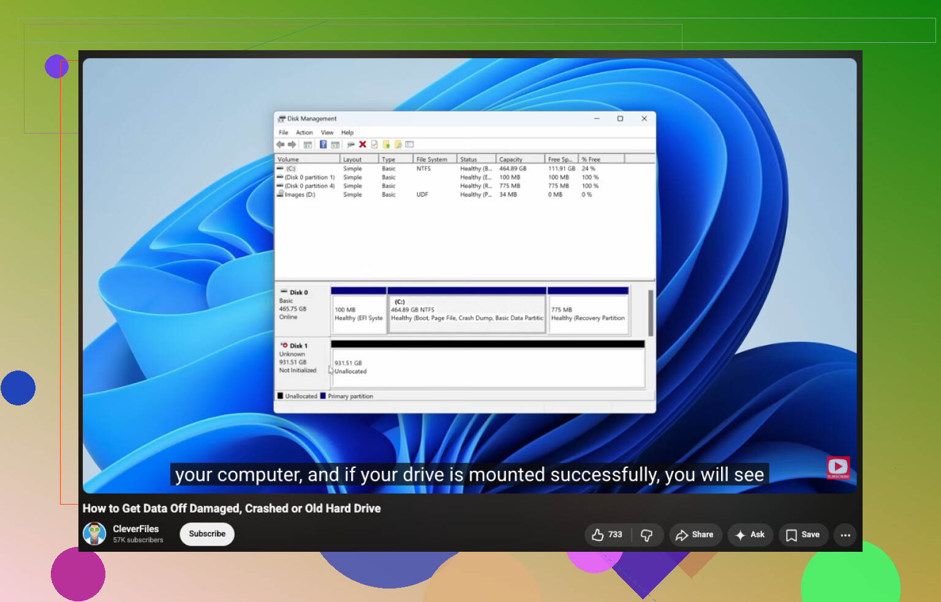Click the red YouTube subscribe watermark icon
The image size is (941, 602).
point(837,467)
